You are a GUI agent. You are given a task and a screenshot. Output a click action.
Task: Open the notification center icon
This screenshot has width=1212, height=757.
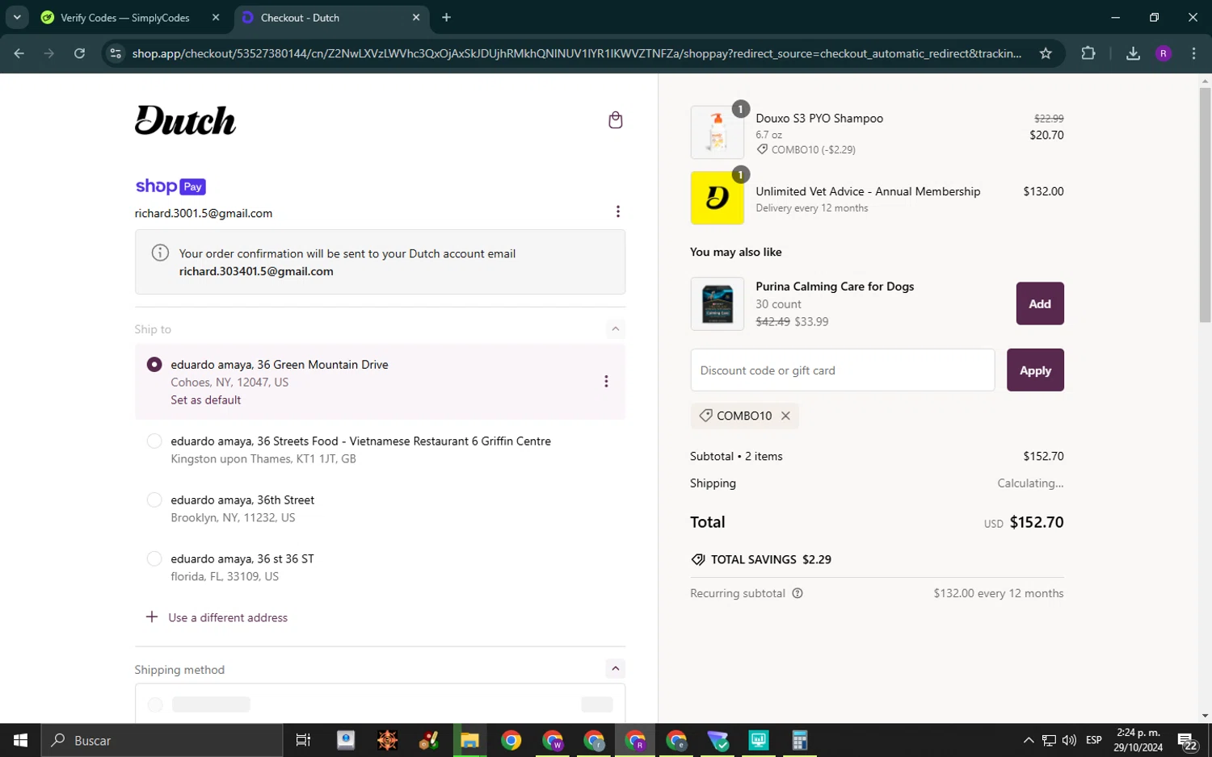(x=1187, y=741)
